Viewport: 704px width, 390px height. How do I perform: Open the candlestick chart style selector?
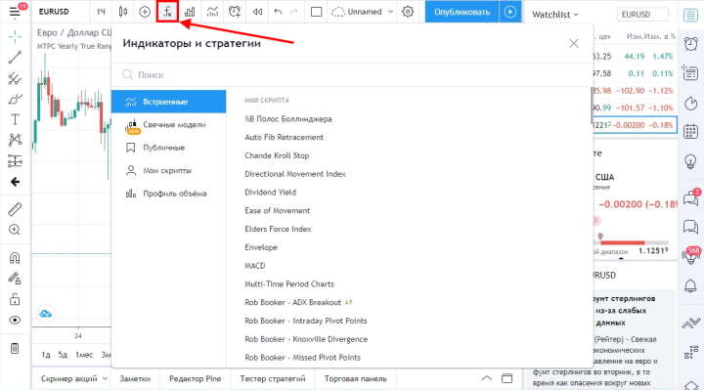[123, 12]
